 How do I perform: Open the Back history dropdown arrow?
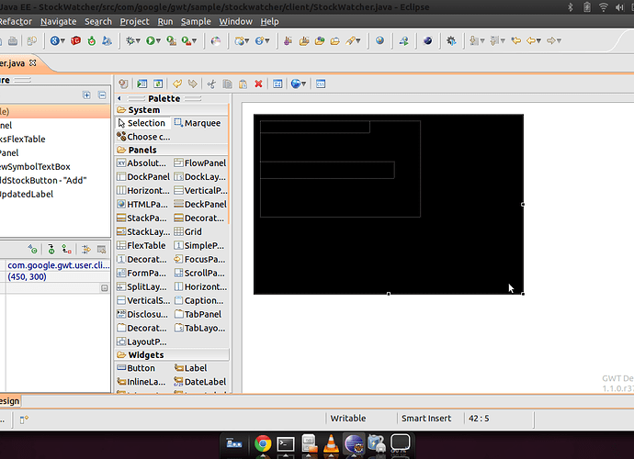coord(539,40)
